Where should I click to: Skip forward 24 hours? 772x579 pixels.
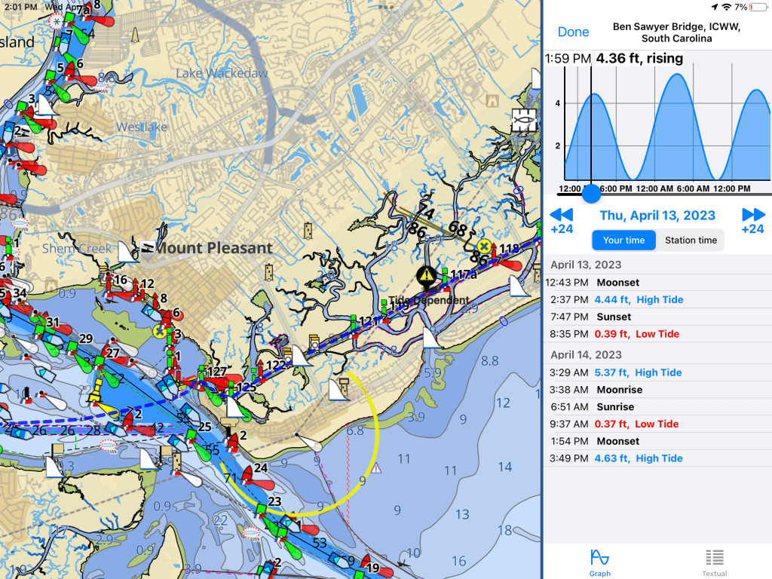[x=752, y=221]
